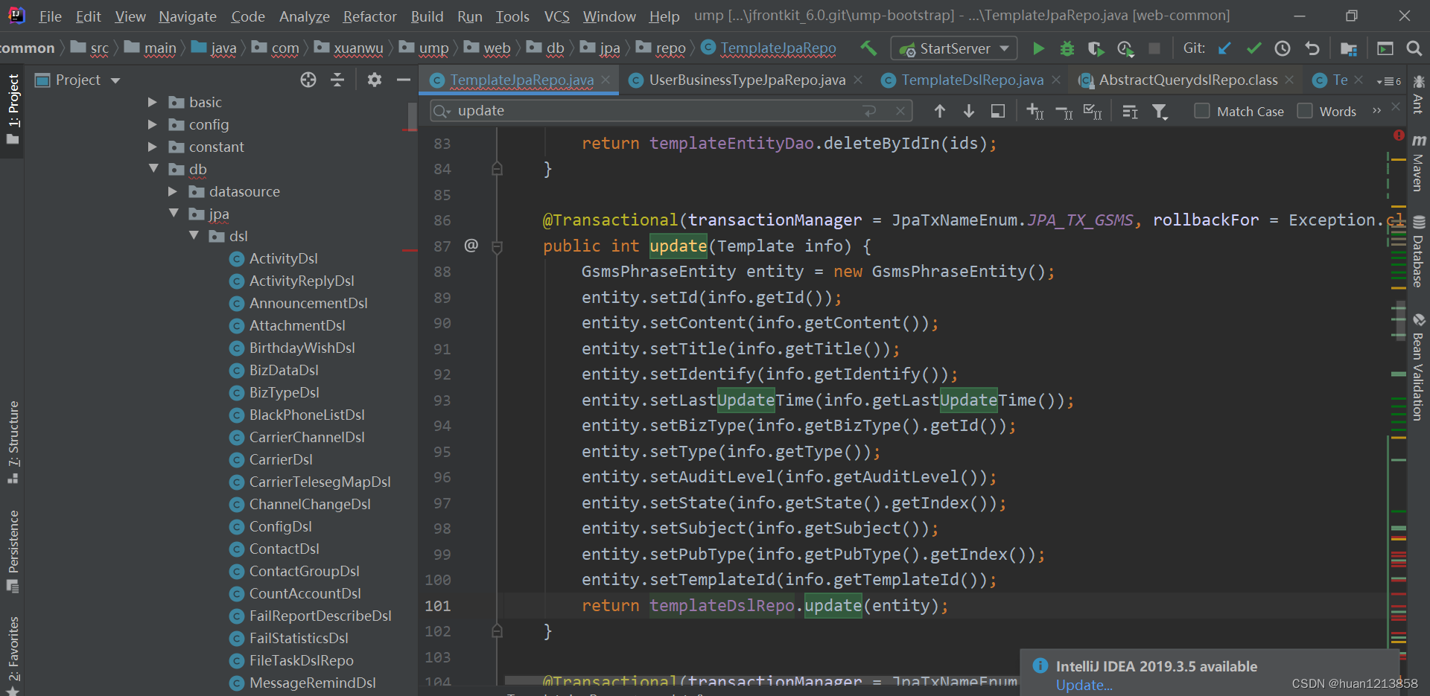Click Update... link in IDEA notification

tap(1084, 685)
